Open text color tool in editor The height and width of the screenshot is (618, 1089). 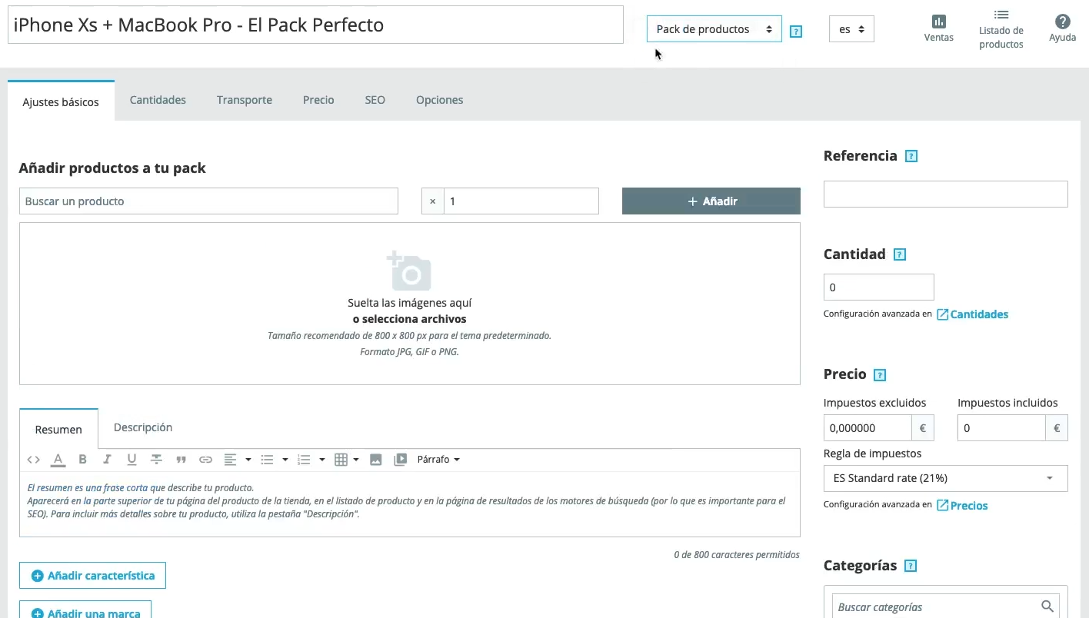(x=58, y=460)
